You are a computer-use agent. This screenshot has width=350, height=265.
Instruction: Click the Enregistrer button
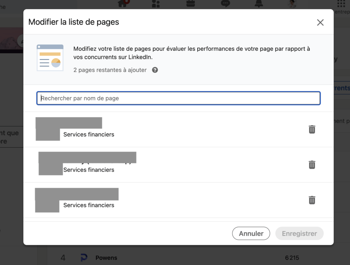pyautogui.click(x=299, y=234)
